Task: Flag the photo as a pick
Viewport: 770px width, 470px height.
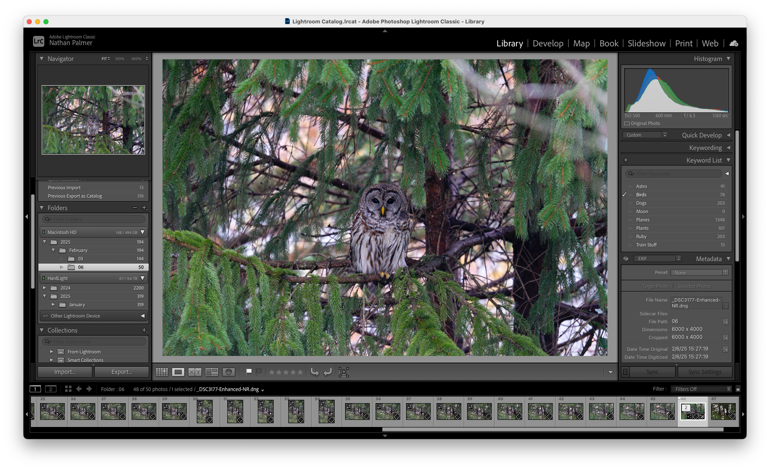Action: coord(249,371)
